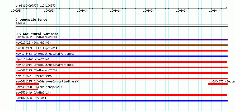Click the 150100k ruler tick label
Image resolution: width=235 pixels, height=111 pixels.
82,11
